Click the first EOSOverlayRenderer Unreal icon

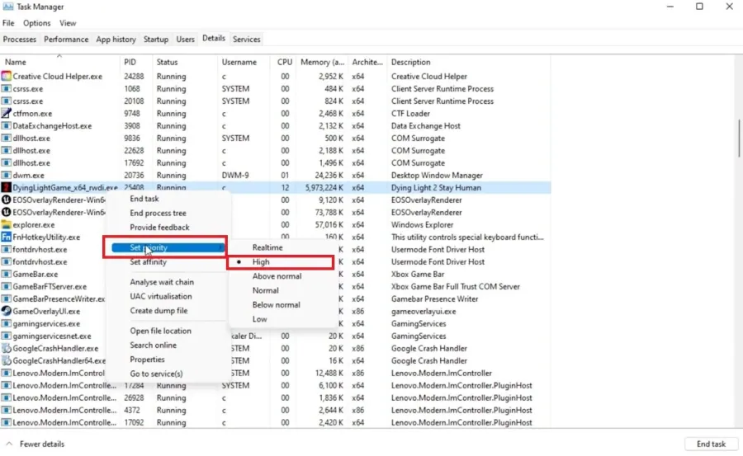[x=6, y=200]
